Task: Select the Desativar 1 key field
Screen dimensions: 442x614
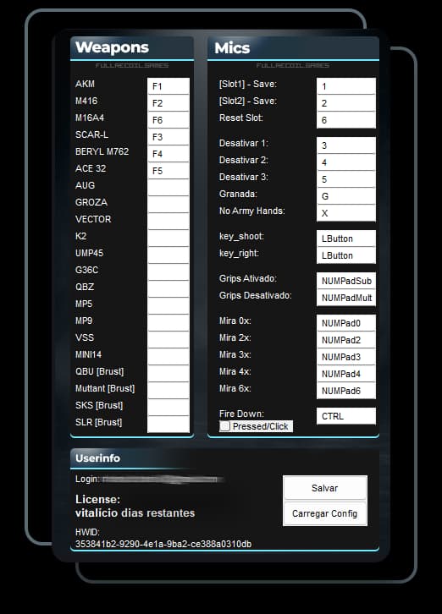Action: [346, 145]
